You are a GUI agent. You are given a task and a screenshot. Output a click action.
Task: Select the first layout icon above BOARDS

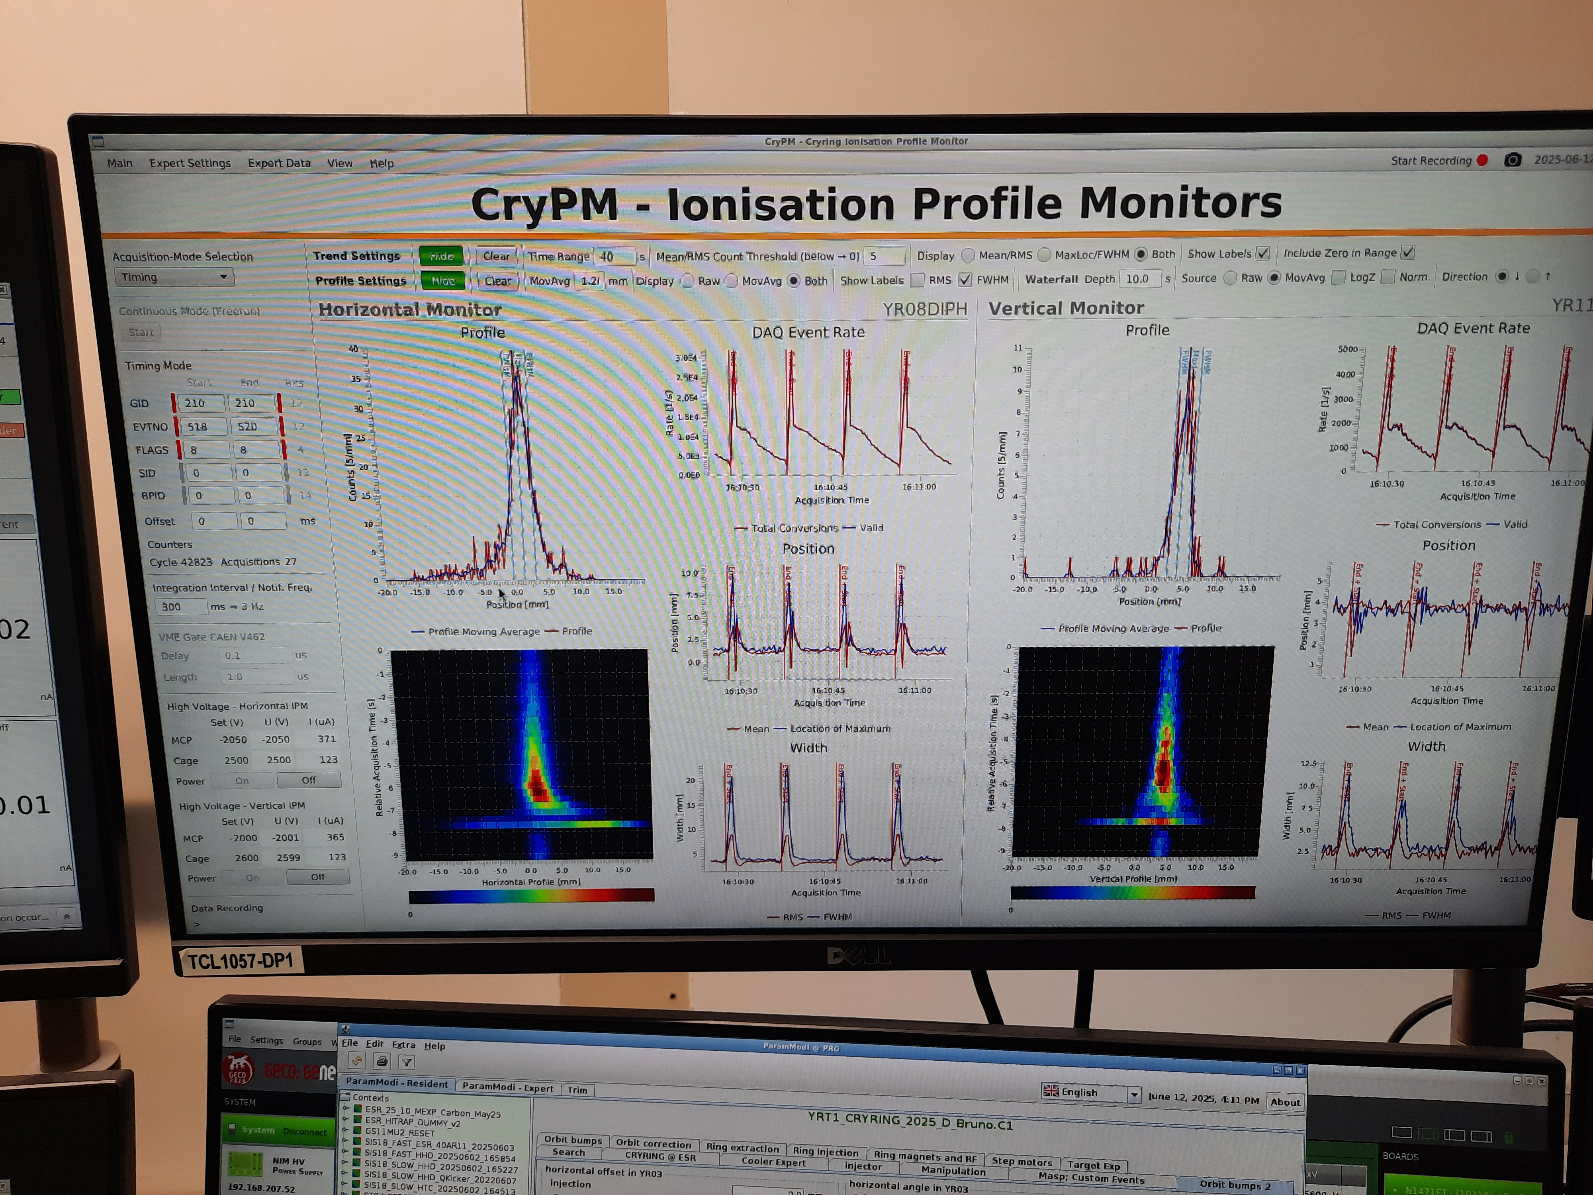[1401, 1132]
